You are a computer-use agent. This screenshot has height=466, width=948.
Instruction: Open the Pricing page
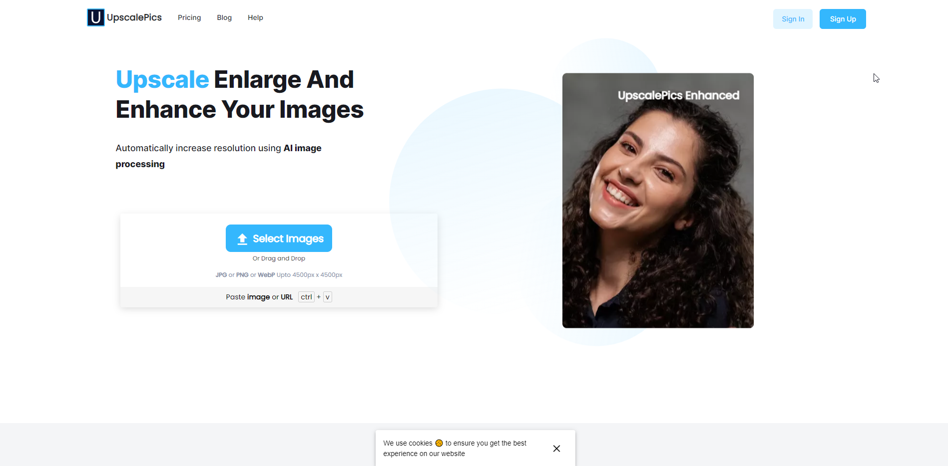point(189,17)
